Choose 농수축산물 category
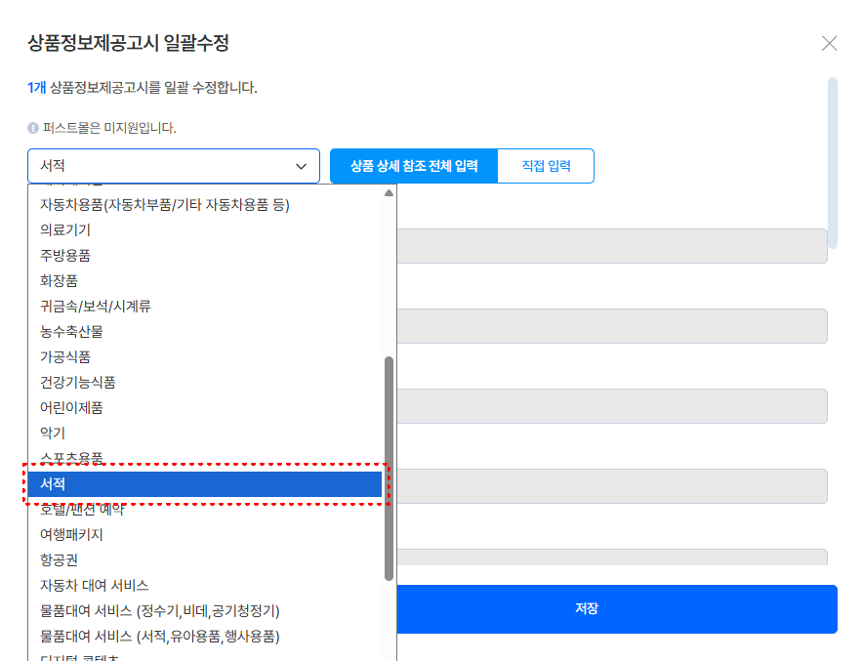This screenshot has height=661, width=862. click(x=71, y=332)
